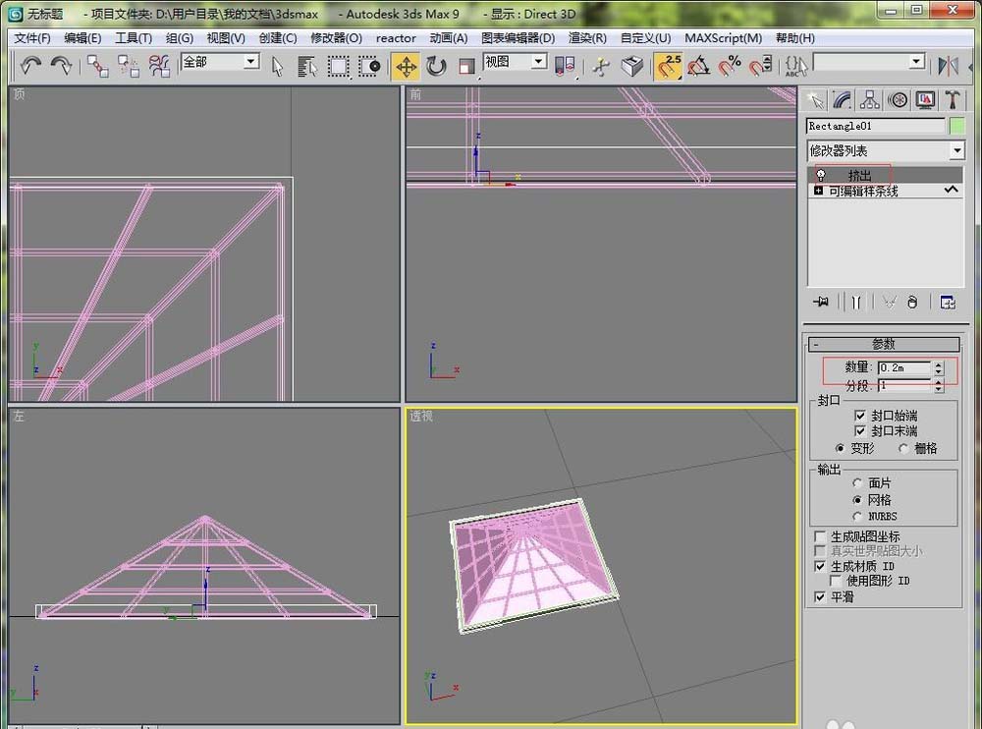Enable the 生成贴图坐标 checkbox
Viewport: 982px width, 729px height.
[821, 536]
